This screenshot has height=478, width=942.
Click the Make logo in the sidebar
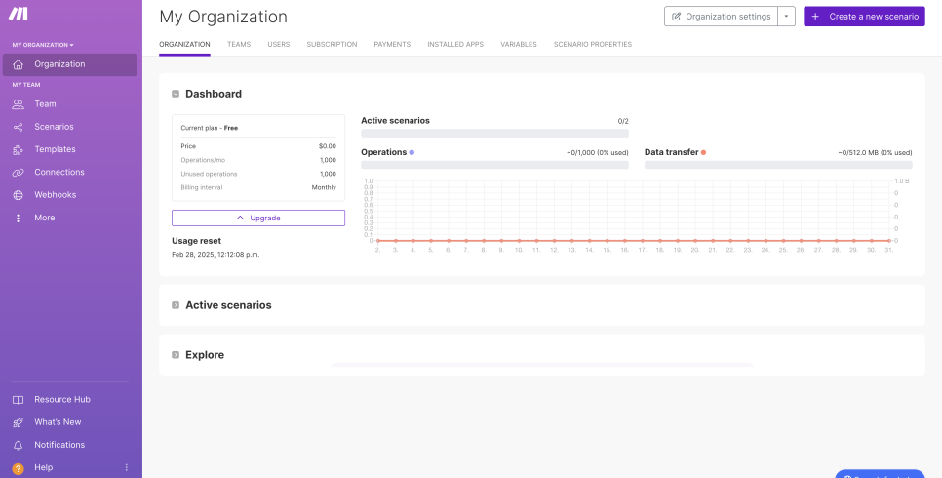pos(20,14)
